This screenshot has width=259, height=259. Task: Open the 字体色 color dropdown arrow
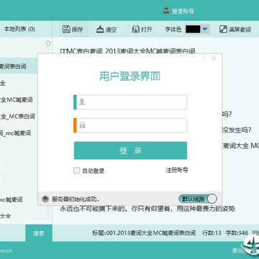[205, 29]
